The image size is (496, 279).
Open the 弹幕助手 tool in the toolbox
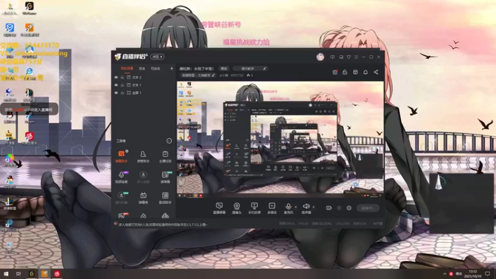[122, 156]
